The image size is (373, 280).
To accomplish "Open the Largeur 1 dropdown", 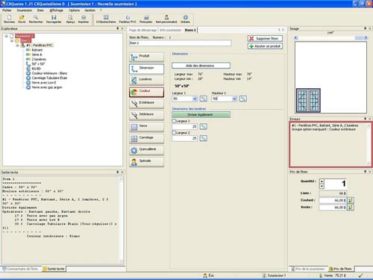I will click(x=195, y=99).
